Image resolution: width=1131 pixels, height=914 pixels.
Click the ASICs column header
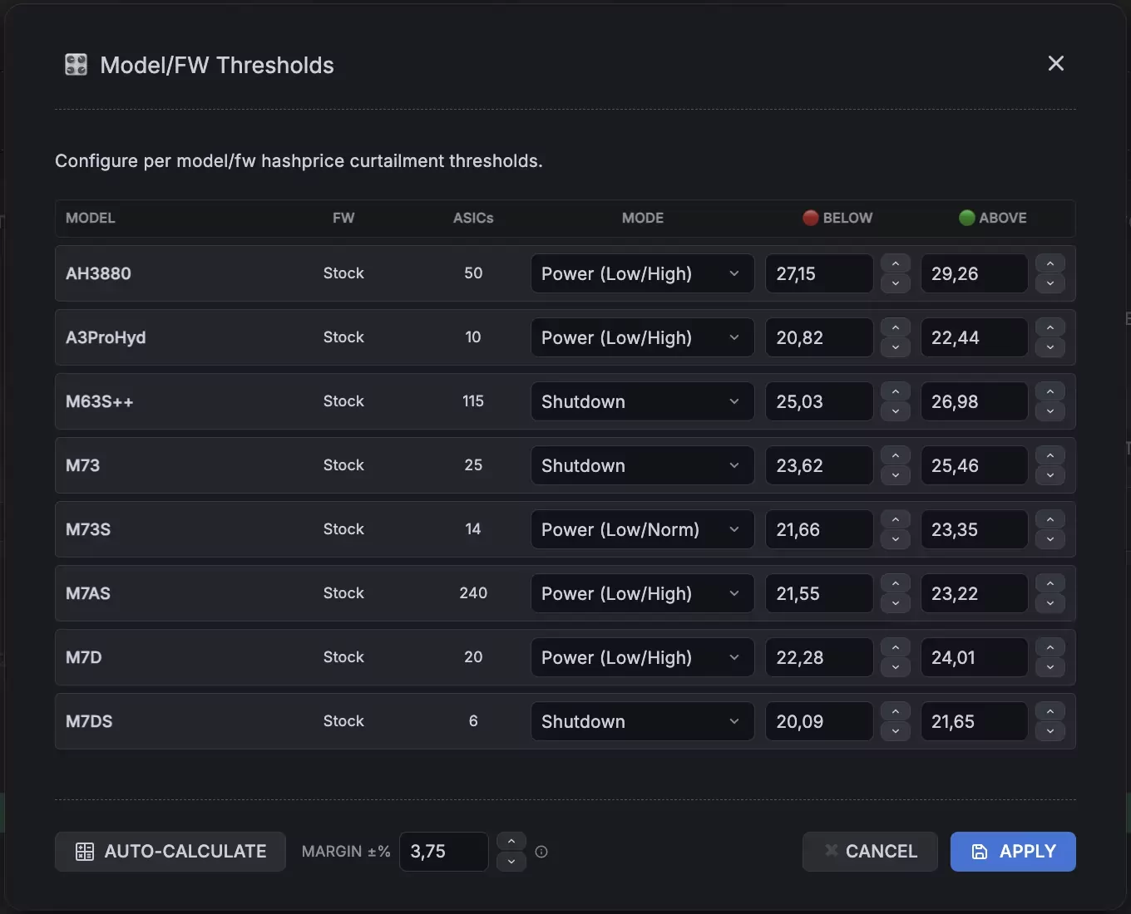(473, 218)
